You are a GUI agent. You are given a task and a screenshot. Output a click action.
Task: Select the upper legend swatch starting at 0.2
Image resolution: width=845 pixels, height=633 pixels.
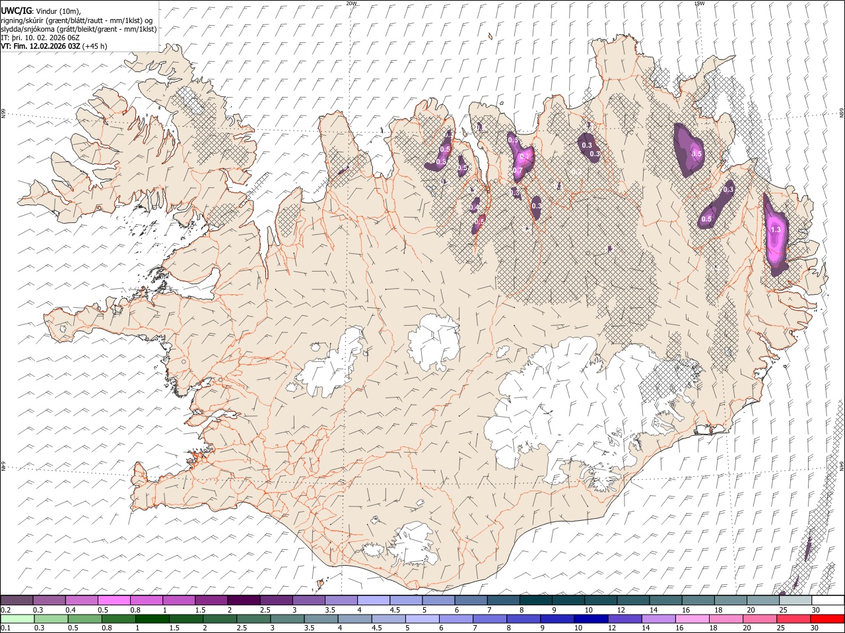pos(17,601)
